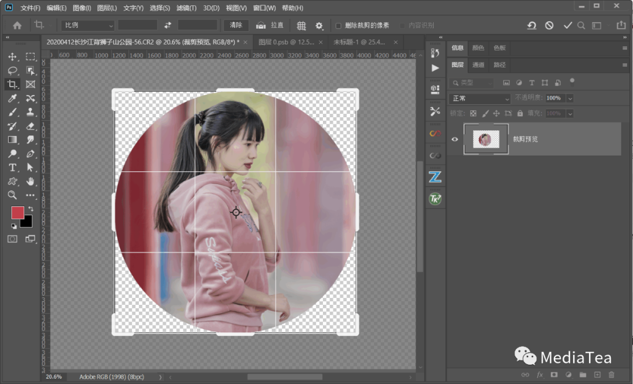Screen dimensions: 633x384
Task: Open crop settings gear menu
Action: (319, 25)
